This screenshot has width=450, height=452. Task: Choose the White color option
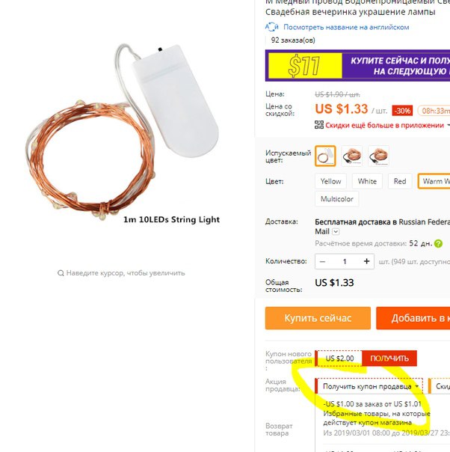pyautogui.click(x=367, y=181)
